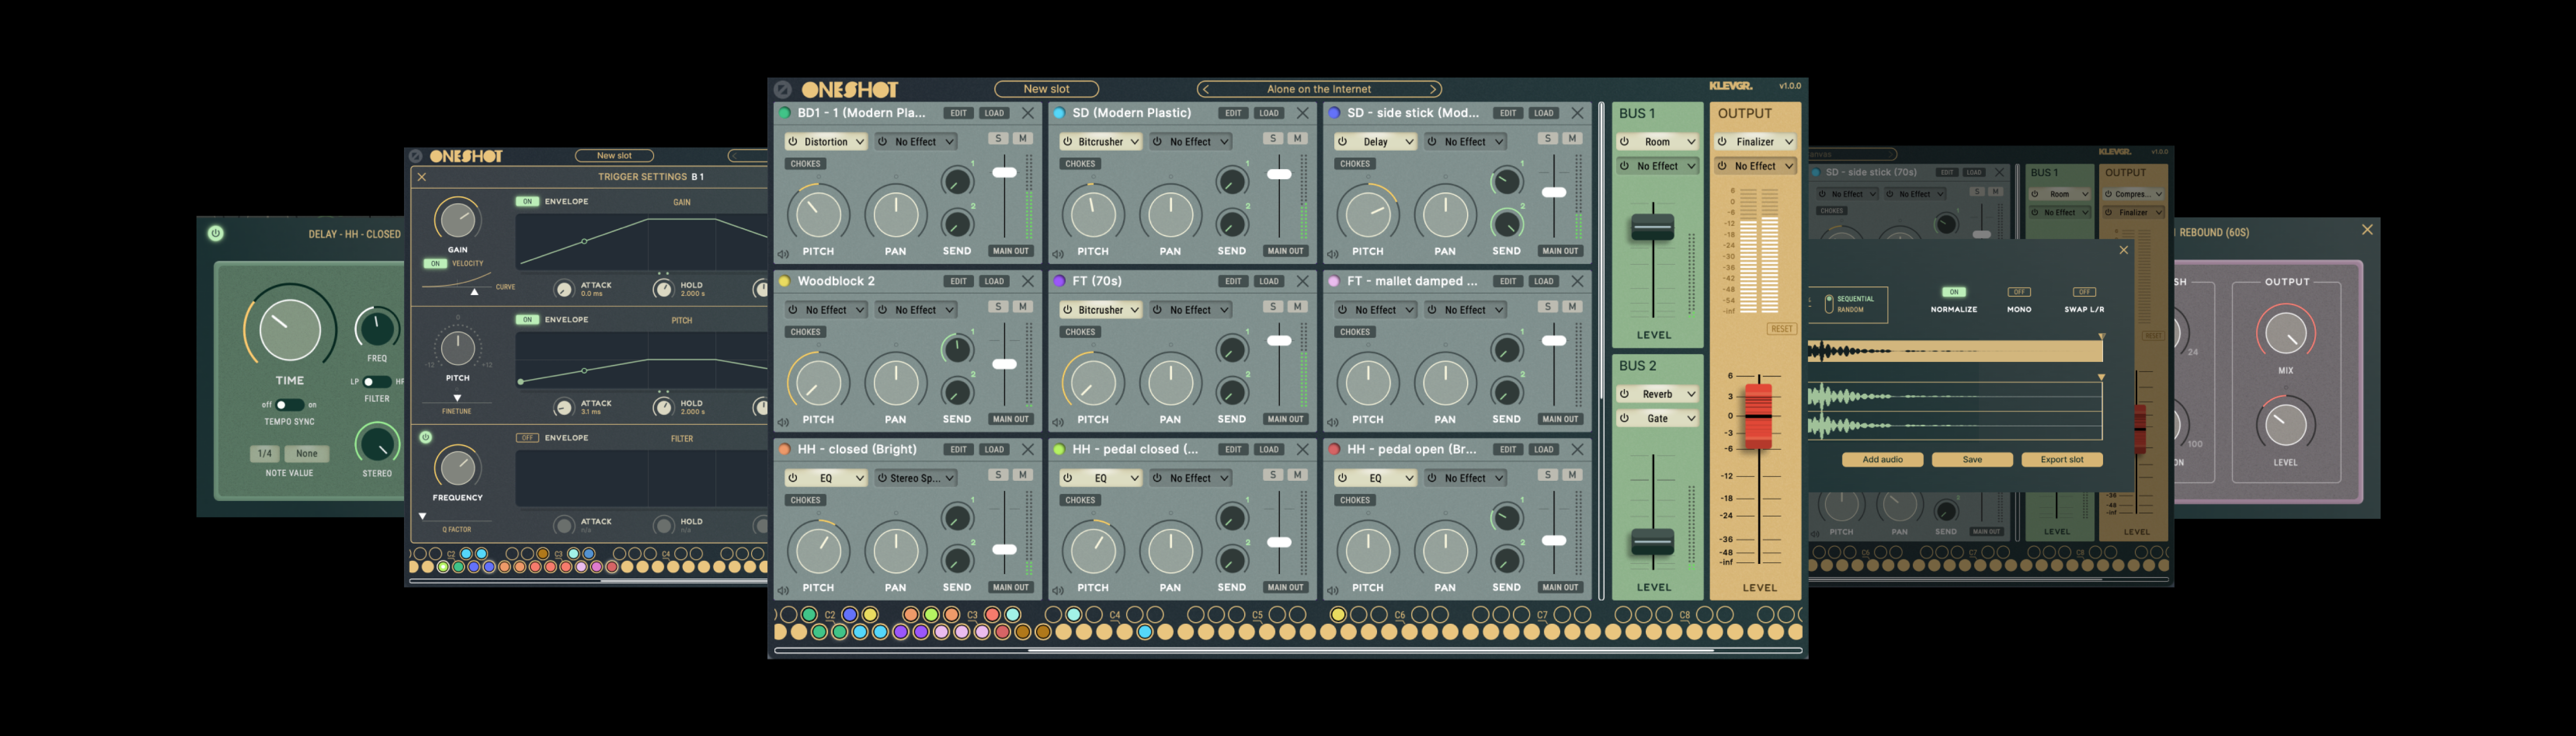Click the speaker preview icon in the BD1 slot

[x=783, y=255]
